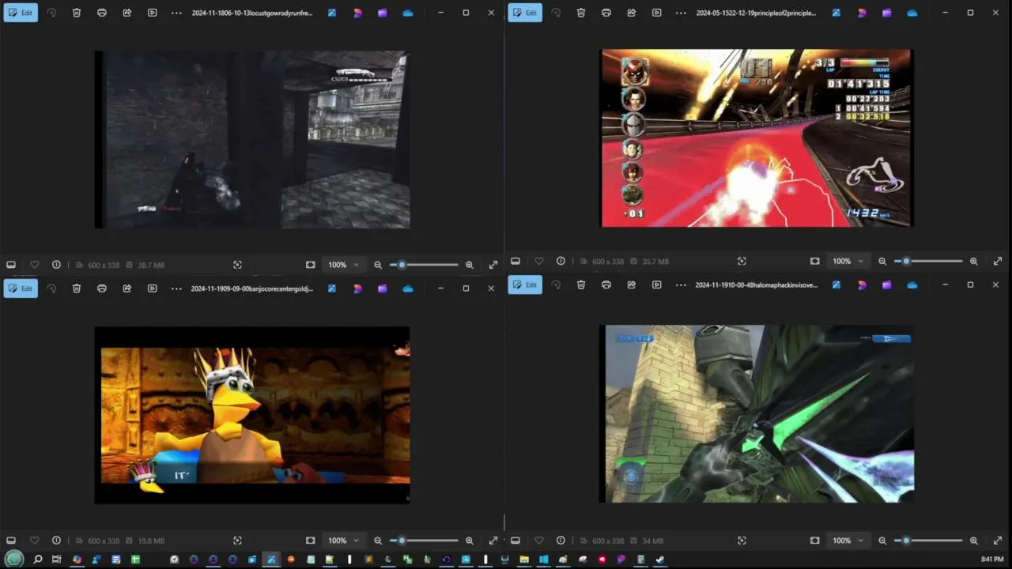1012x569 pixels.
Task: Open 100% zoom dropdown in halomap window
Action: coord(848,541)
